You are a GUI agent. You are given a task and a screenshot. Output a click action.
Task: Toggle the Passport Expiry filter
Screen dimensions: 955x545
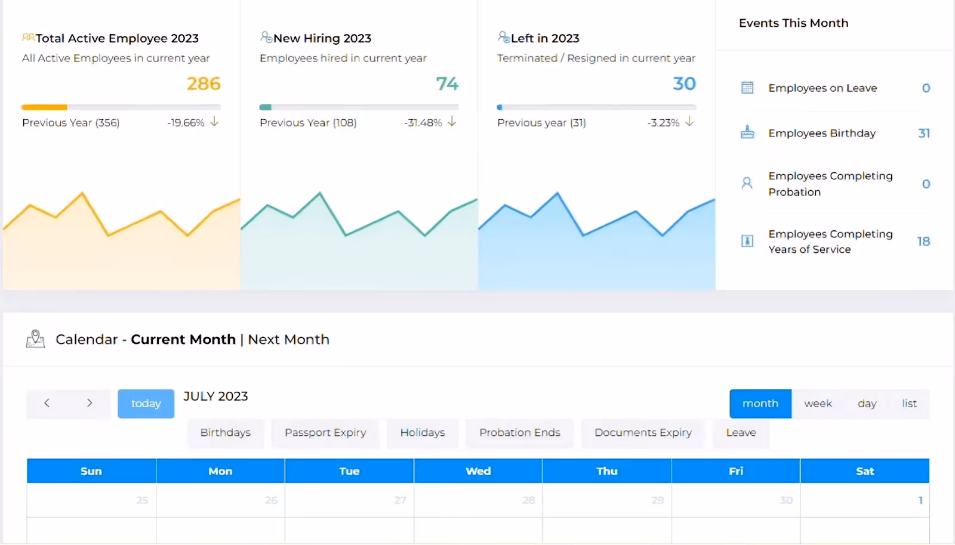click(325, 433)
